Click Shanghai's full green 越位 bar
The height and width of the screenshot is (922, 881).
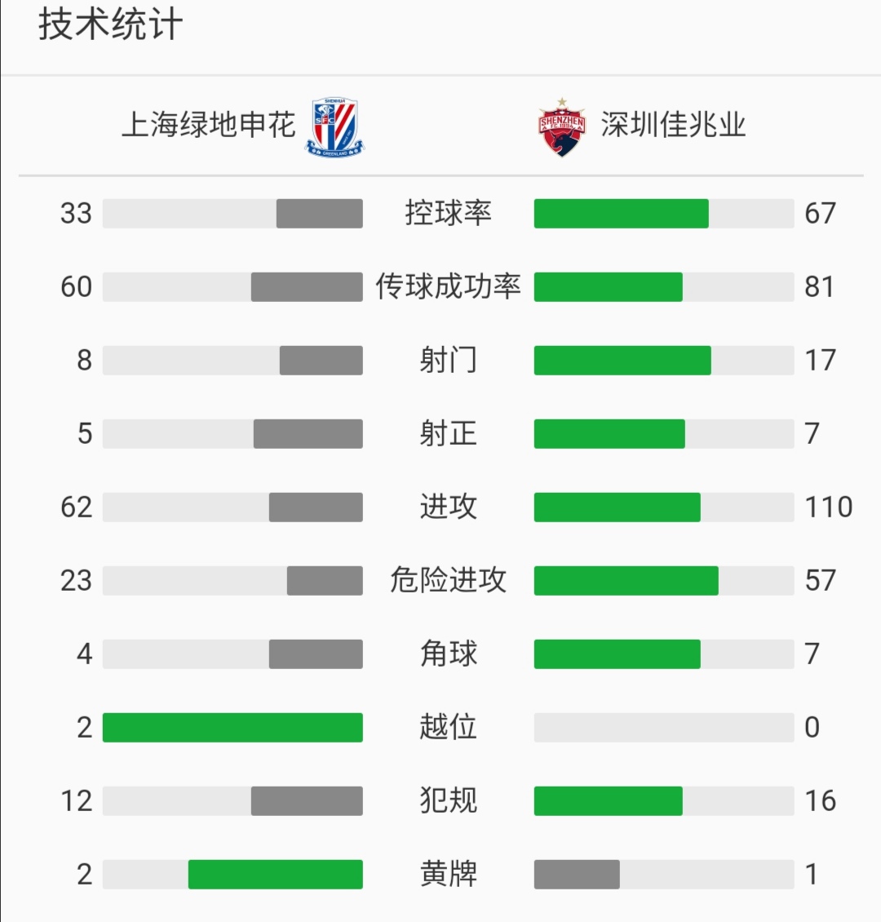point(232,728)
